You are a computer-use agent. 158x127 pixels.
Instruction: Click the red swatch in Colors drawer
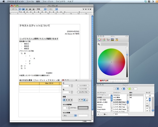101,80
